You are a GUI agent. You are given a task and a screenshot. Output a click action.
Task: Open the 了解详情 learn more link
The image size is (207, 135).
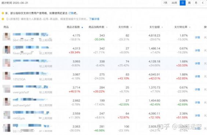click(94, 19)
